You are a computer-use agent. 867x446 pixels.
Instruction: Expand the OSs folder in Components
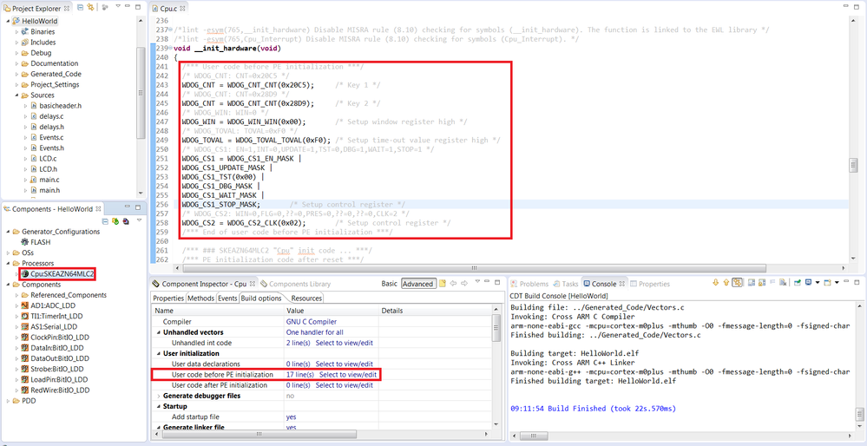8,253
